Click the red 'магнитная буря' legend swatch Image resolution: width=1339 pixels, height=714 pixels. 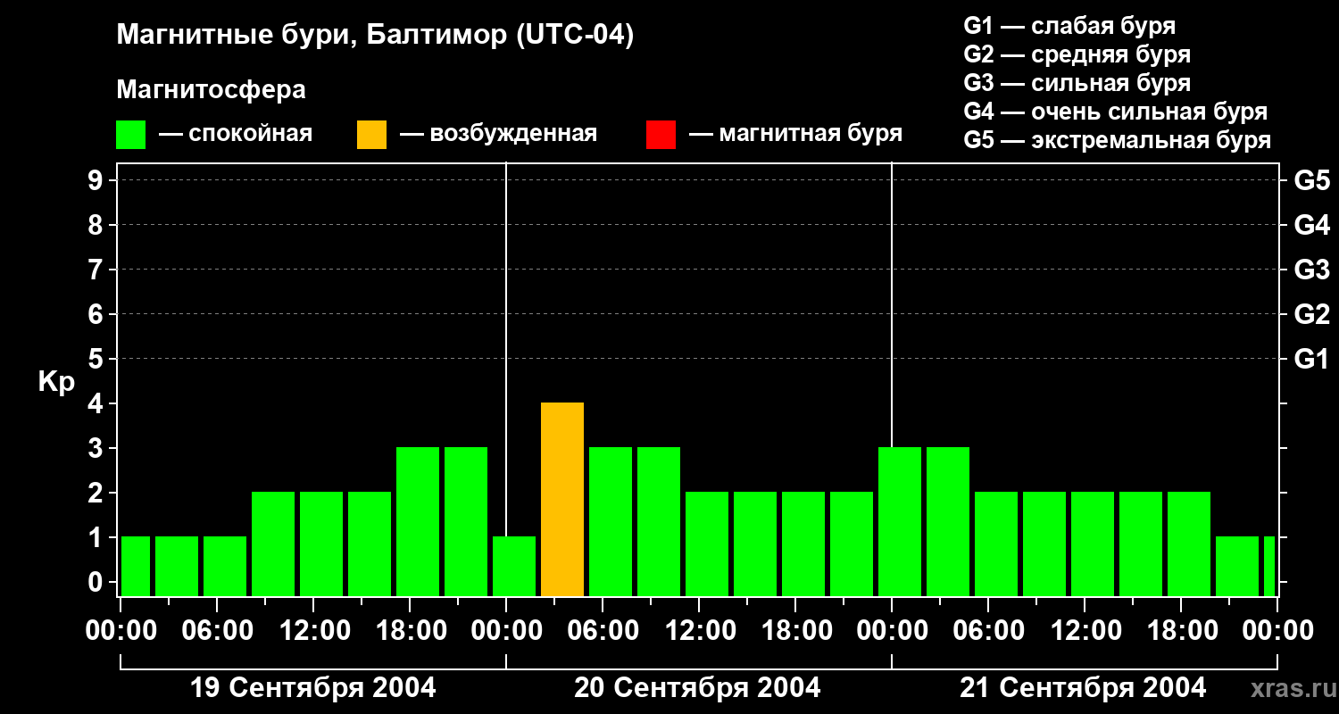click(661, 135)
